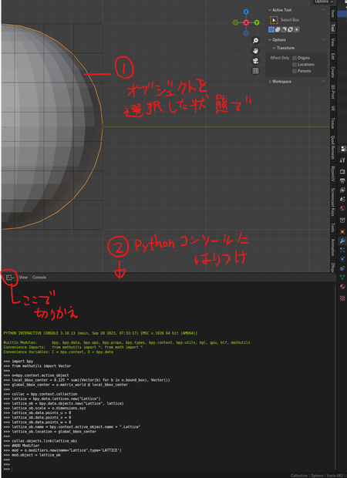Expand the Workspace panel
Viewport: 347px width, 478px height.
280,82
